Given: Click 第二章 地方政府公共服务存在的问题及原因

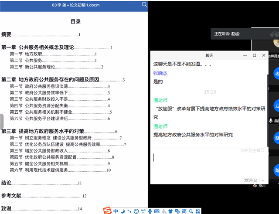Looking at the screenshot, I should pos(63,79).
